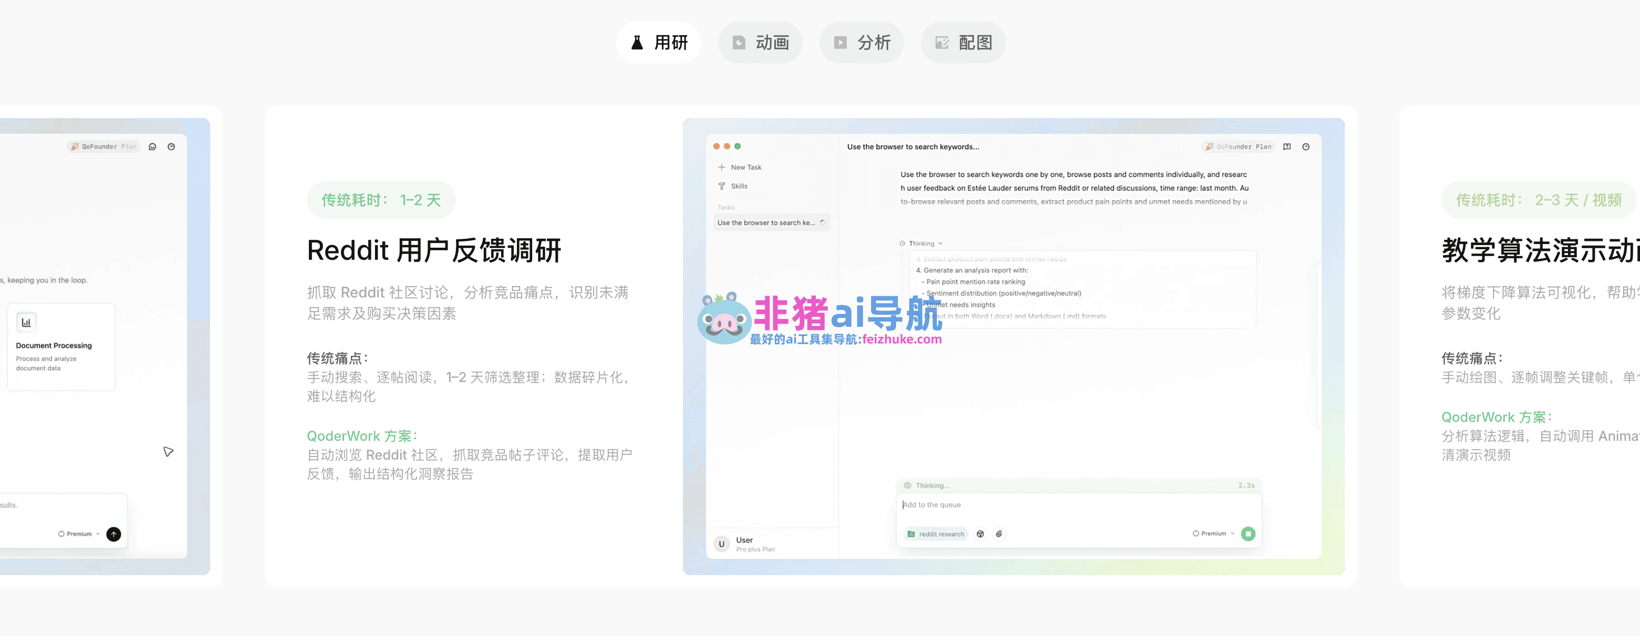The image size is (1640, 636).
Task: Click the 'reddit research' folder chip
Action: click(935, 534)
